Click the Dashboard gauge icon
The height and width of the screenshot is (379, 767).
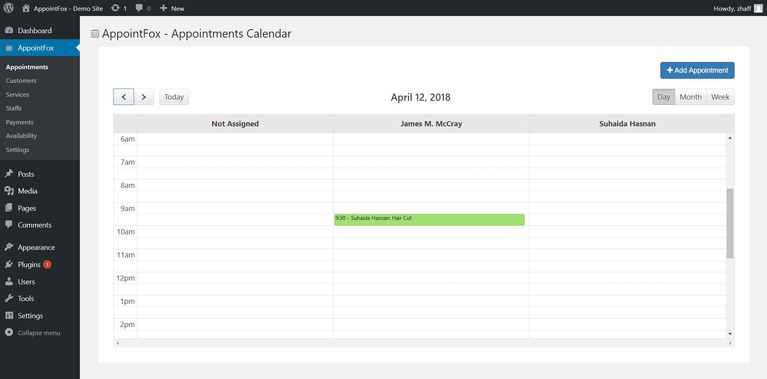pyautogui.click(x=9, y=30)
